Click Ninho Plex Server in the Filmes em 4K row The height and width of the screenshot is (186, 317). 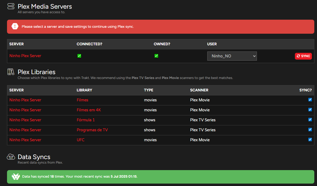coord(25,110)
